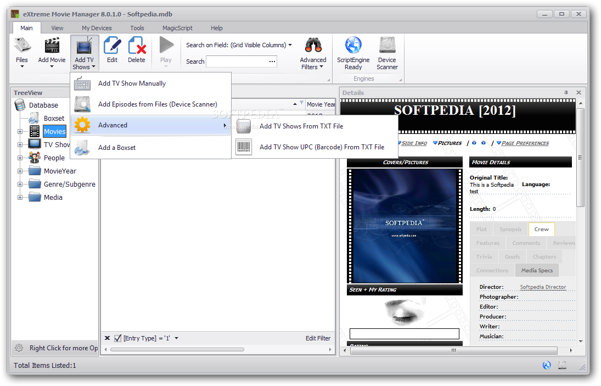Click the Edit pencil icon

coord(113,46)
